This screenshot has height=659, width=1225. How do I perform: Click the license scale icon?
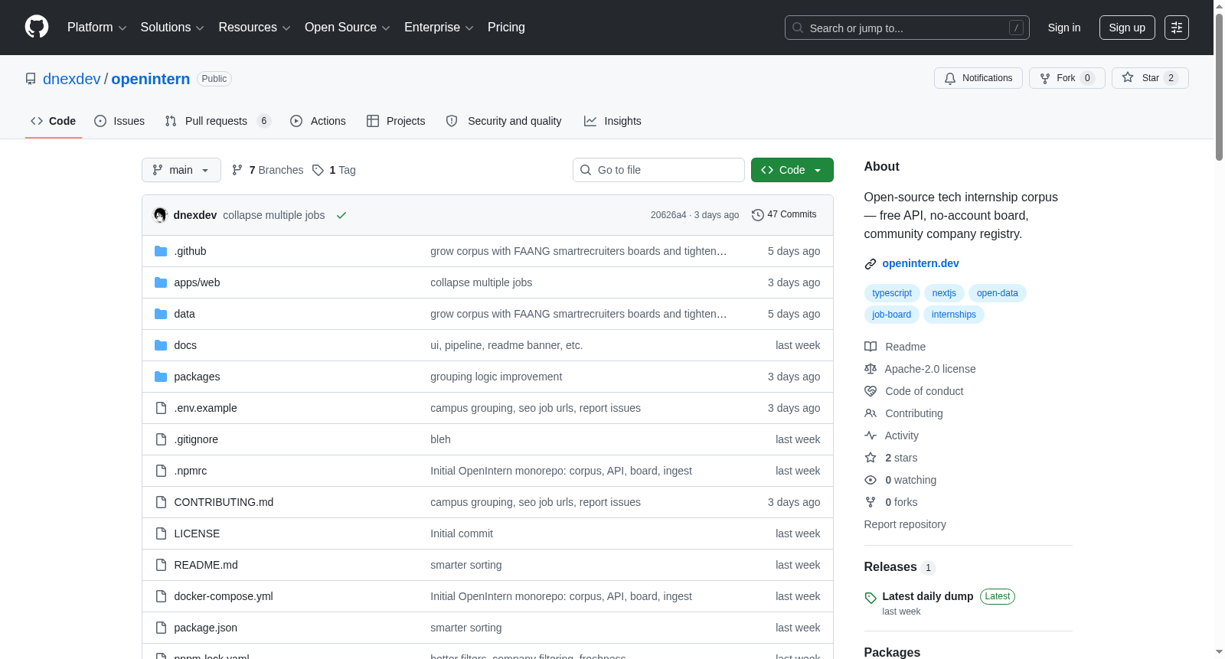pos(871,369)
